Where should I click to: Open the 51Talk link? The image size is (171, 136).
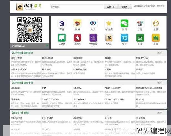[108, 118]
